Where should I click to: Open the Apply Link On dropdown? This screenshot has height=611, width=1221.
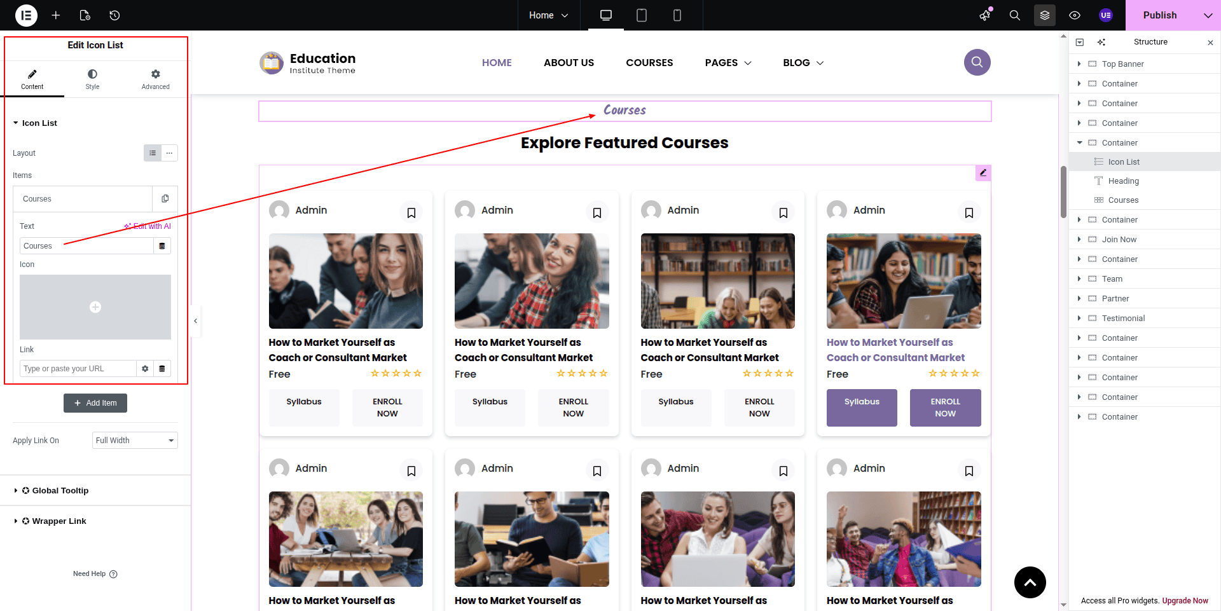click(135, 441)
